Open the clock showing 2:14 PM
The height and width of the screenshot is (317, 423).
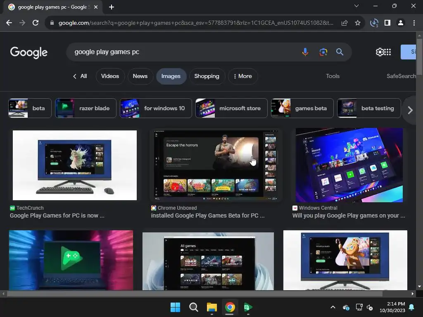click(x=392, y=307)
